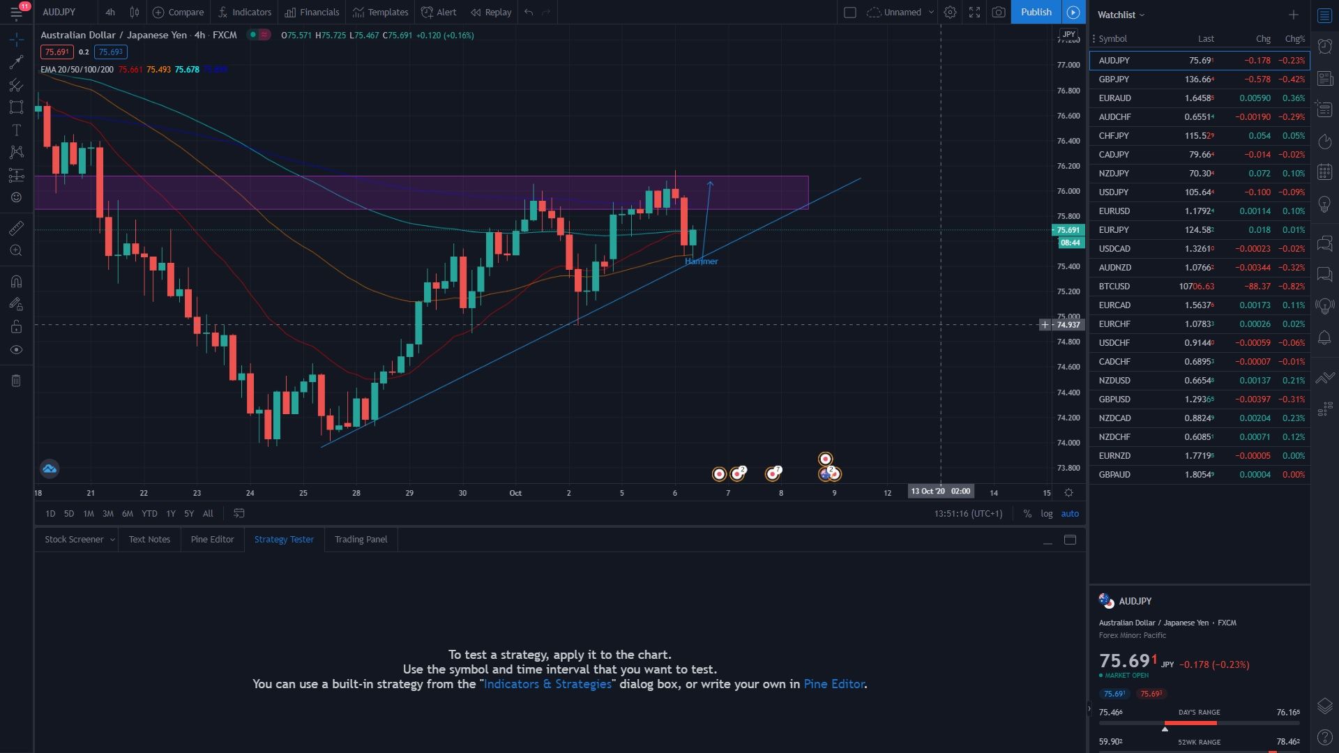The height and width of the screenshot is (753, 1339).
Task: Create an Alert from top toolbar
Action: coord(439,12)
